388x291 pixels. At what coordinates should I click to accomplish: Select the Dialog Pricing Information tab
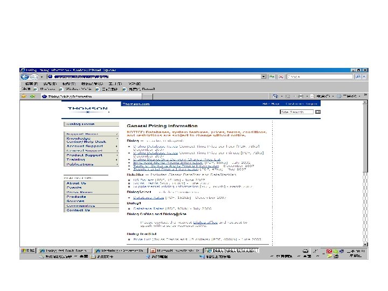[x=92, y=96]
